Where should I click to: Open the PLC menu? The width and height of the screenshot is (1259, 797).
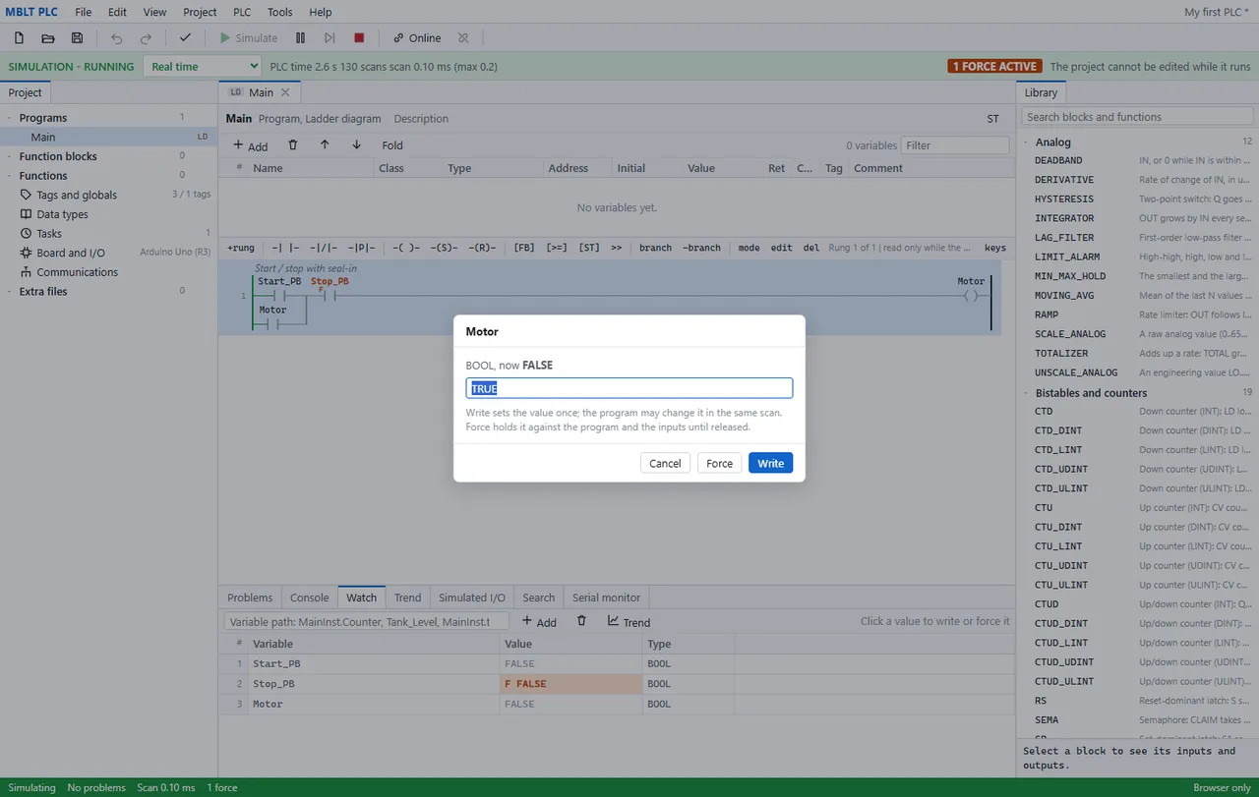(x=242, y=12)
